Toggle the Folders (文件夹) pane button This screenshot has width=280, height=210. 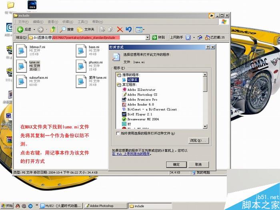(x=86, y=30)
